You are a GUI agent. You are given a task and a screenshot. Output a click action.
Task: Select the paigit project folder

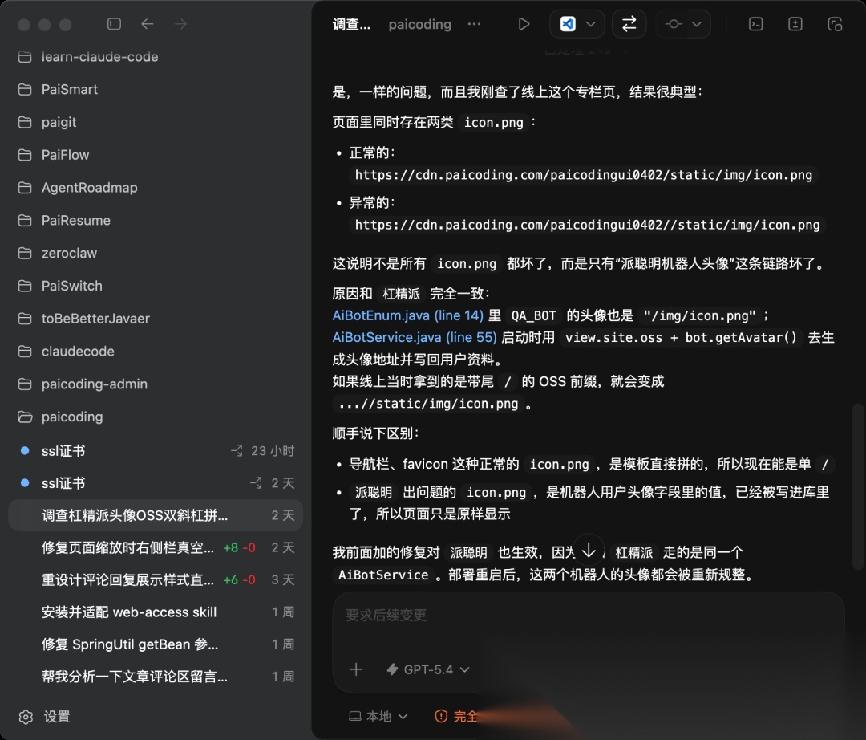156,121
